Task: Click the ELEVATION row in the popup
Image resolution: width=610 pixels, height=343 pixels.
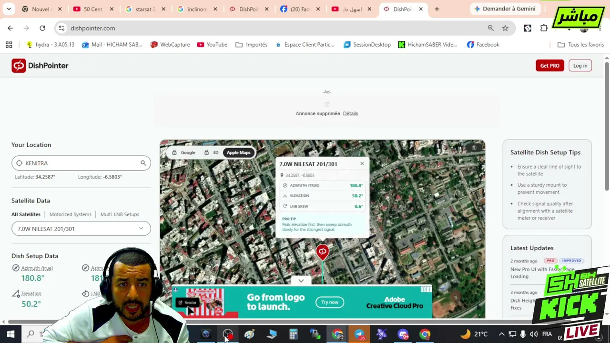Action: point(323,196)
